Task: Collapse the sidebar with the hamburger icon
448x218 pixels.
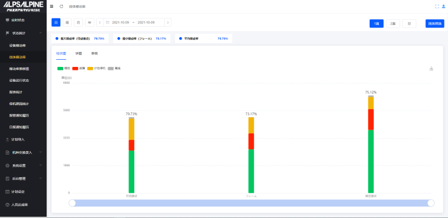Action: 51,7
